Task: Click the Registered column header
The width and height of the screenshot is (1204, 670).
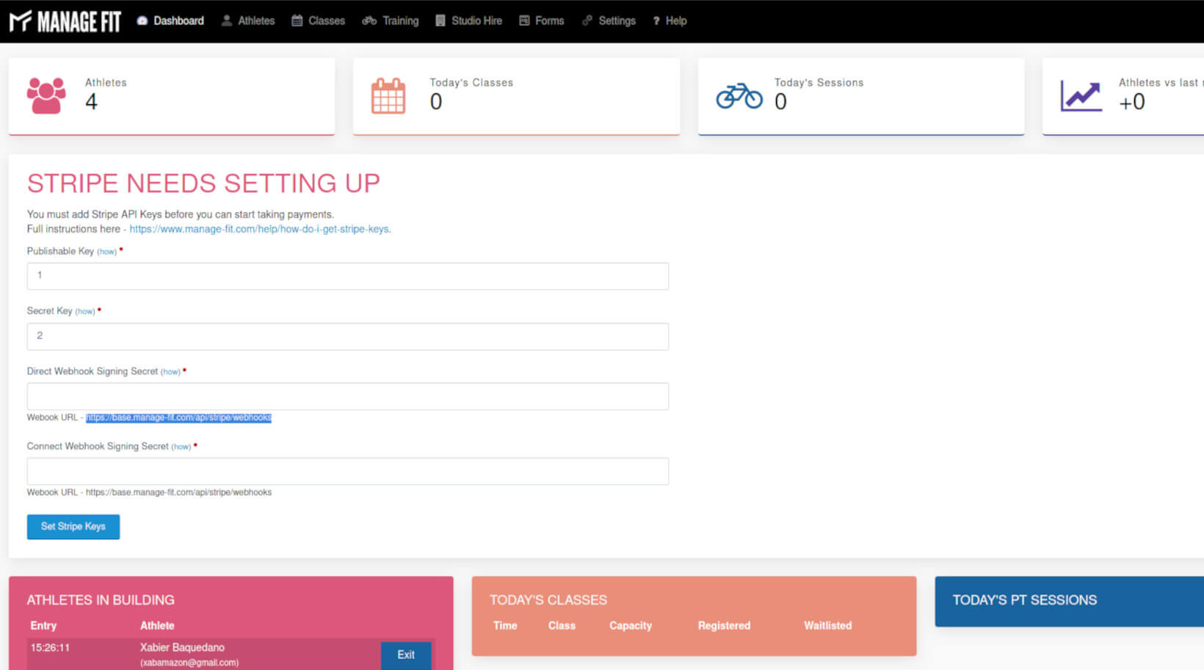Action: (x=724, y=625)
